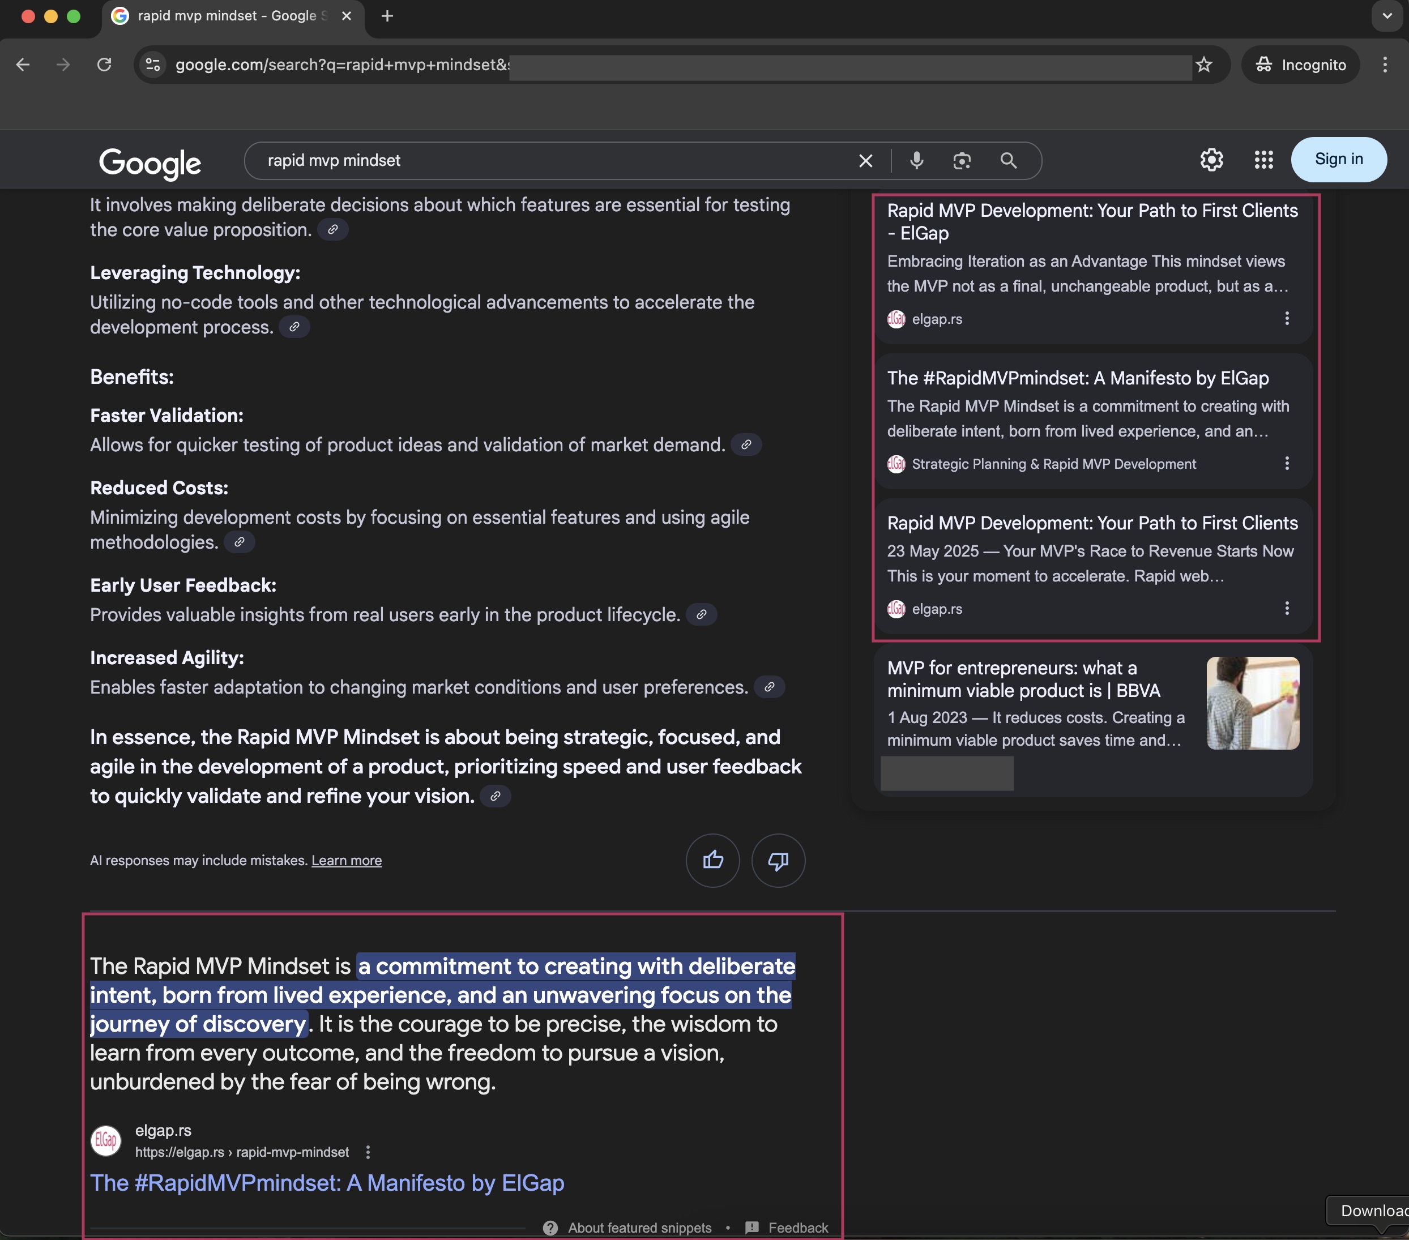1409x1240 pixels.
Task: Click the BBVA article thumbnail image
Action: tap(1253, 702)
